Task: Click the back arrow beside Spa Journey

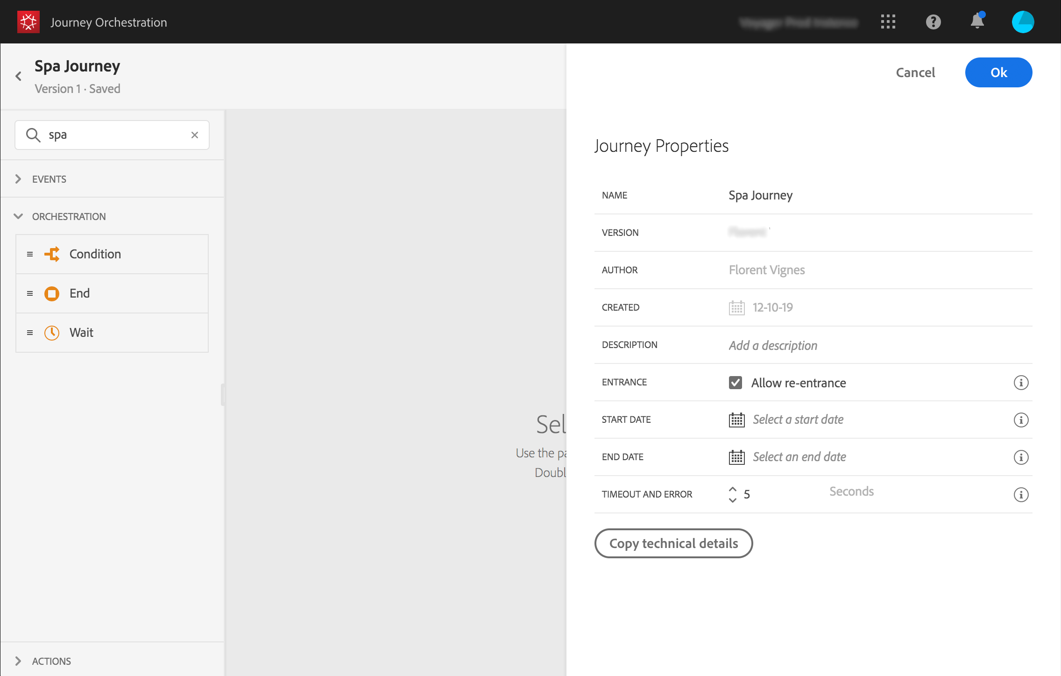Action: tap(19, 76)
